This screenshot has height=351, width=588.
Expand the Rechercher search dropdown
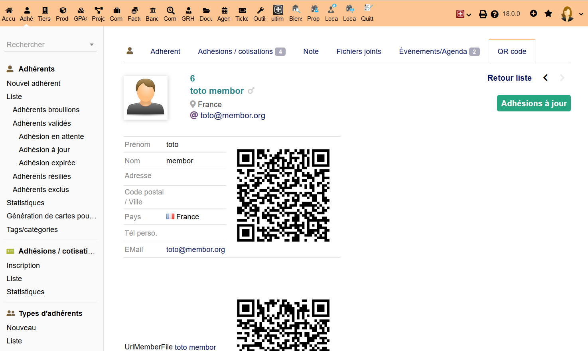pos(91,45)
